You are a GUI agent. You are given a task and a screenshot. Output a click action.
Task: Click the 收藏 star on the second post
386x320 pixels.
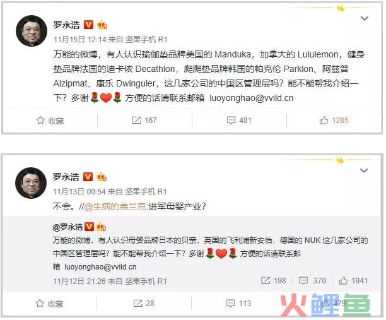40,303
